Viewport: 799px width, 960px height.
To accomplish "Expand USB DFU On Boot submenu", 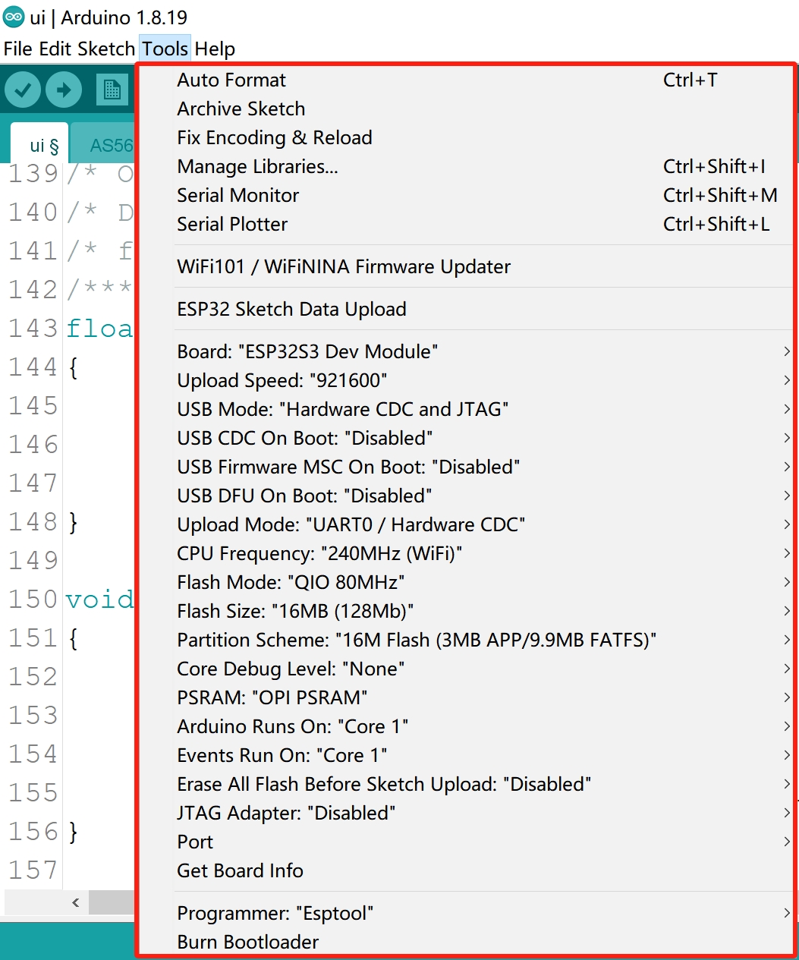I will click(x=465, y=496).
